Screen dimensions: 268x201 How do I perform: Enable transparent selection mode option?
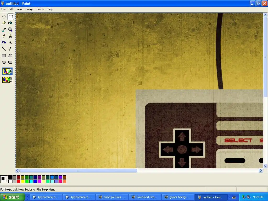tap(7, 80)
